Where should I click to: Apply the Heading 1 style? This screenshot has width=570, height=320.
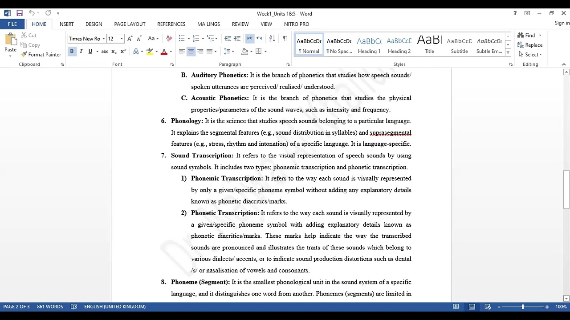369,45
